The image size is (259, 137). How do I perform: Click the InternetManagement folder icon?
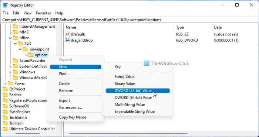point(15,26)
